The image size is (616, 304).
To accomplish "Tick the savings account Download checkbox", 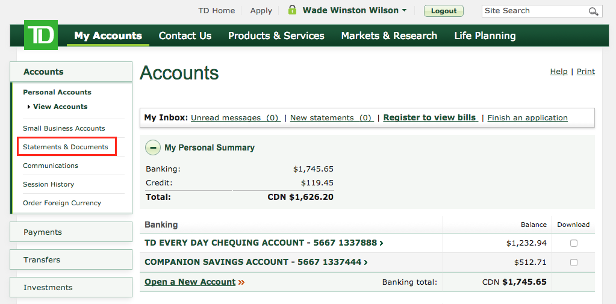I will coord(574,262).
